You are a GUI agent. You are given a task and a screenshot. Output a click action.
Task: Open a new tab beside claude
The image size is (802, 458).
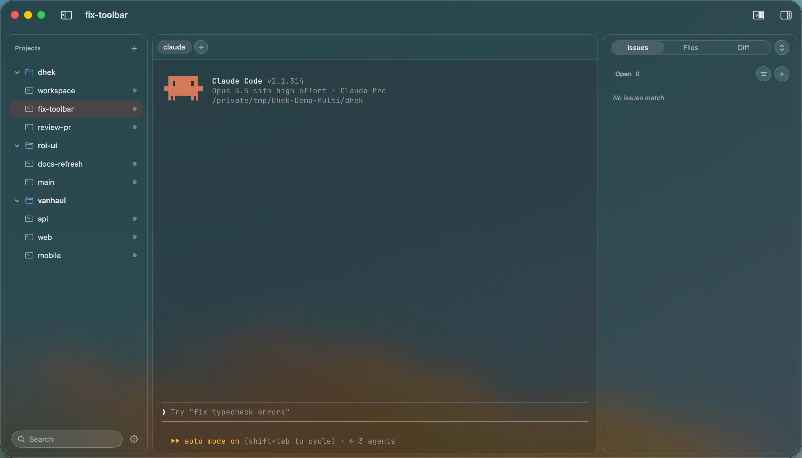[201, 47]
